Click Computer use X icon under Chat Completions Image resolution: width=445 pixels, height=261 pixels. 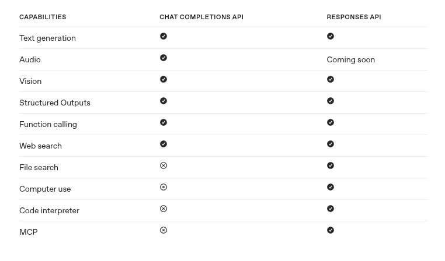[164, 187]
